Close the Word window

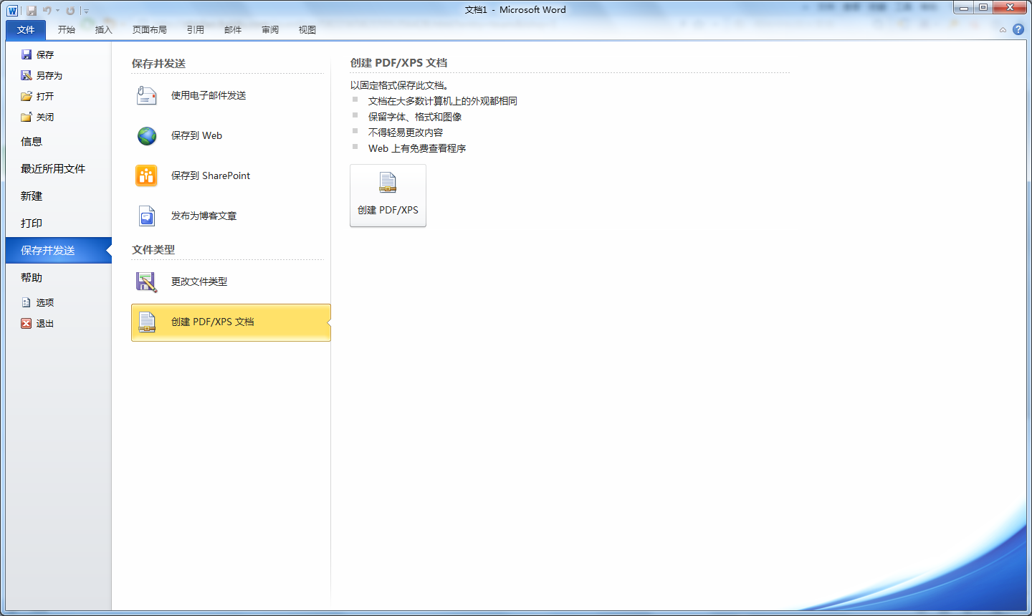[1010, 8]
